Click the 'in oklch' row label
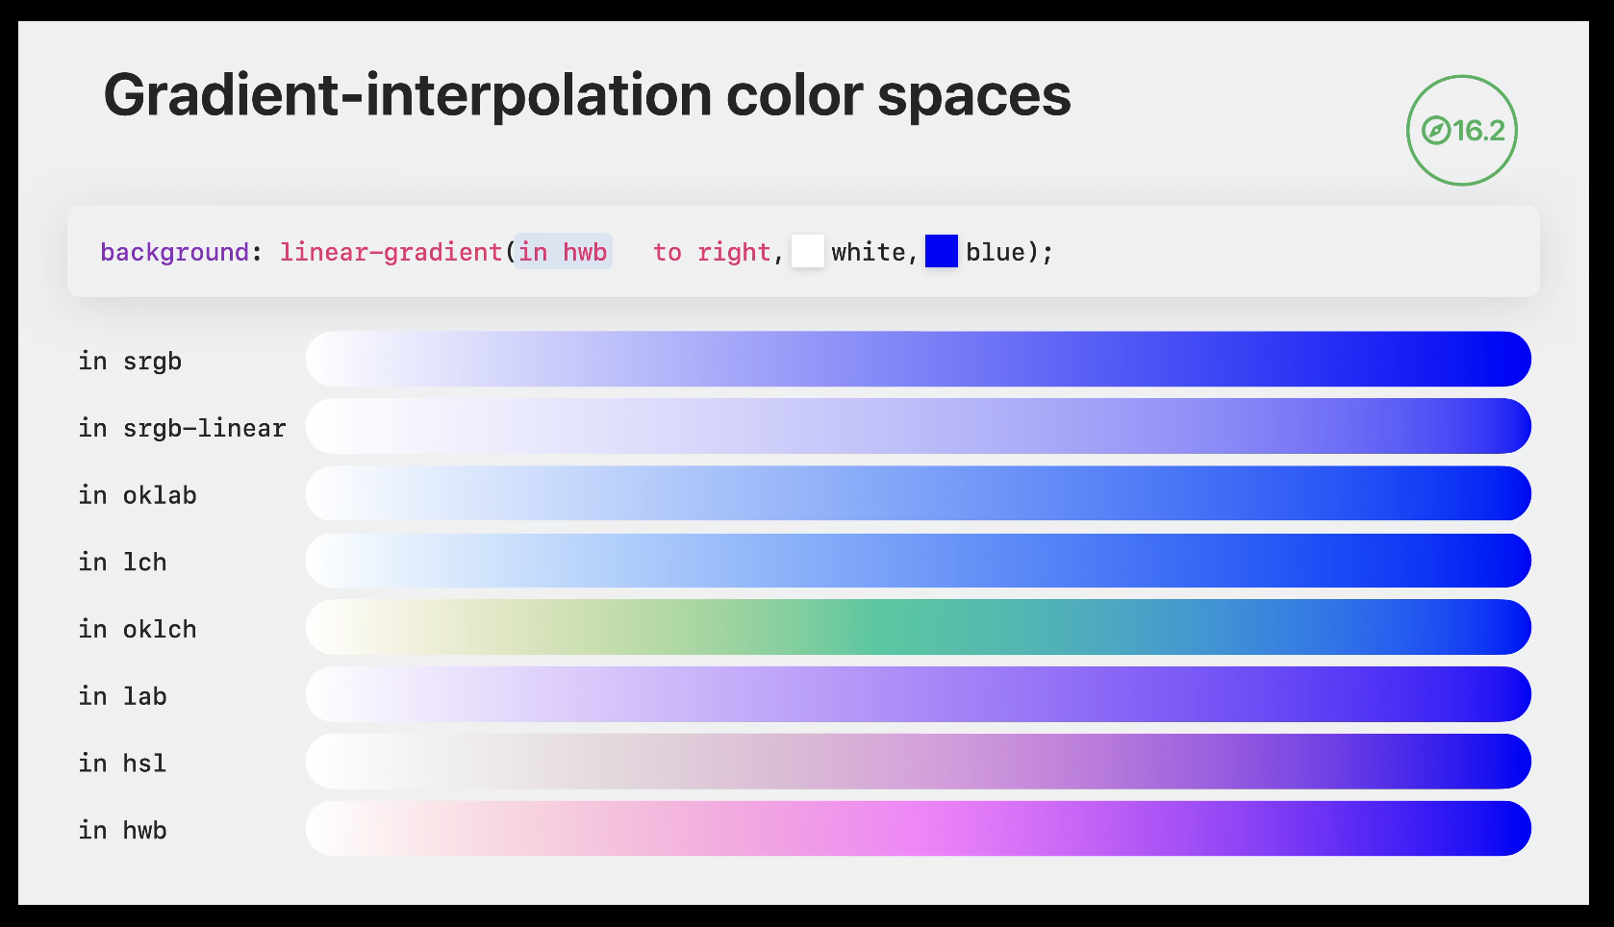This screenshot has height=927, width=1614. pyautogui.click(x=138, y=629)
